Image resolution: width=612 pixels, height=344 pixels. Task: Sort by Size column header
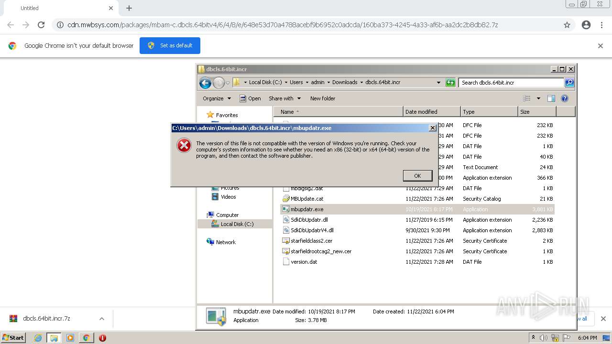click(537, 112)
